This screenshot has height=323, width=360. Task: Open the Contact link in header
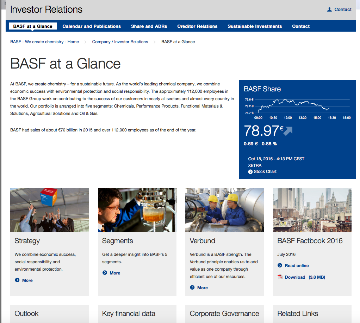point(343,9)
